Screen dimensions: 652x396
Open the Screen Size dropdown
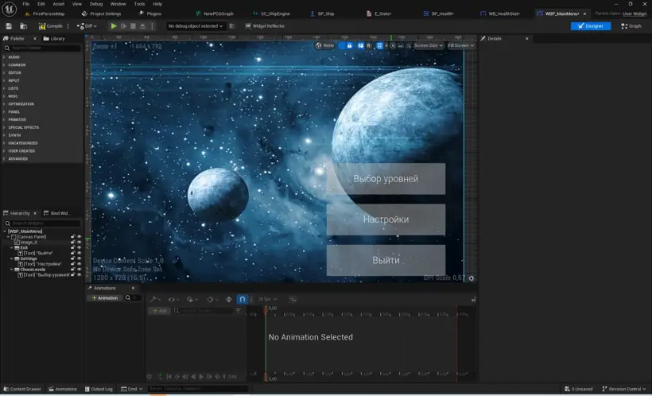[429, 45]
